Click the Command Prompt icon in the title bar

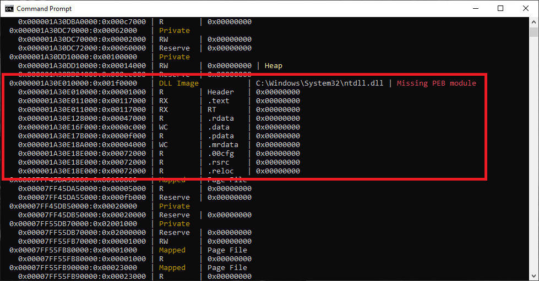9,9
